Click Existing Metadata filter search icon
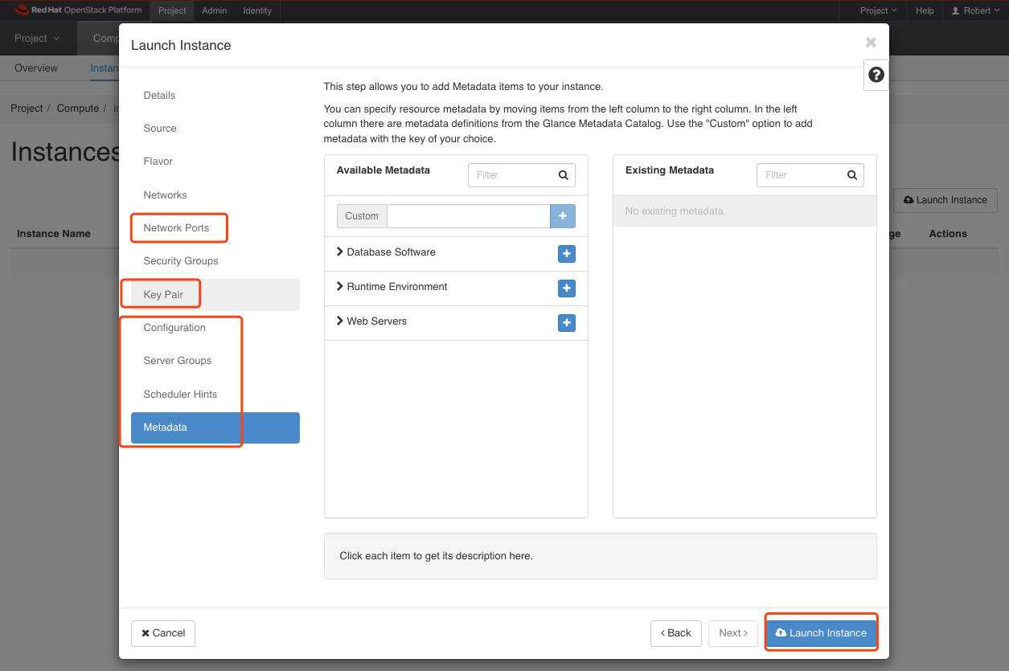 click(x=852, y=175)
